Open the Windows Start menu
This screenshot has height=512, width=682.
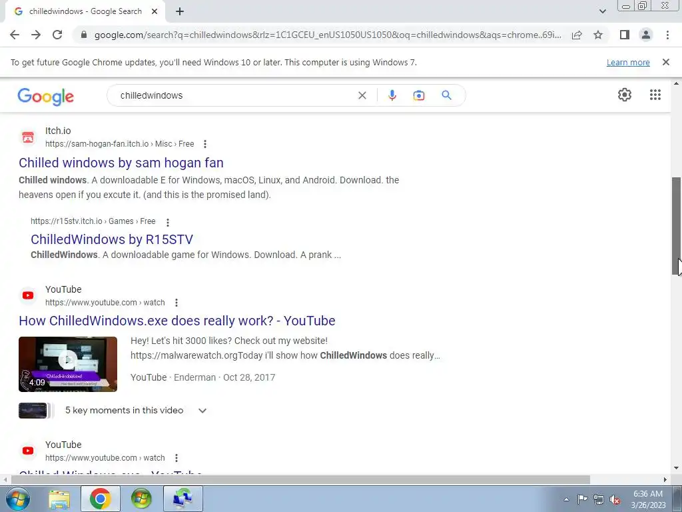(17, 499)
